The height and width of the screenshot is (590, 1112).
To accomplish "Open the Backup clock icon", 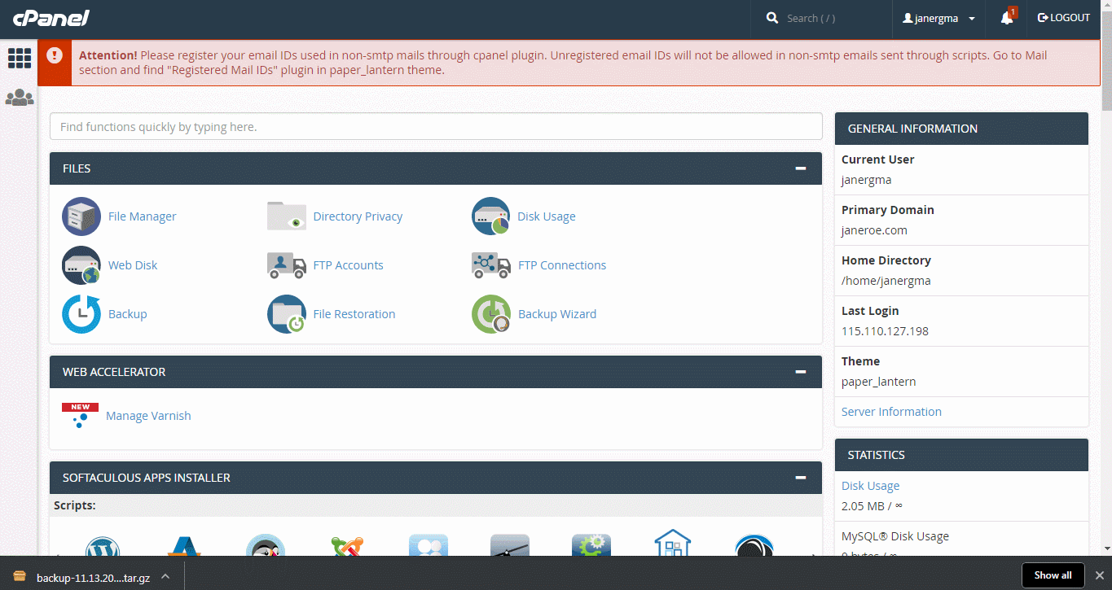I will pos(81,314).
